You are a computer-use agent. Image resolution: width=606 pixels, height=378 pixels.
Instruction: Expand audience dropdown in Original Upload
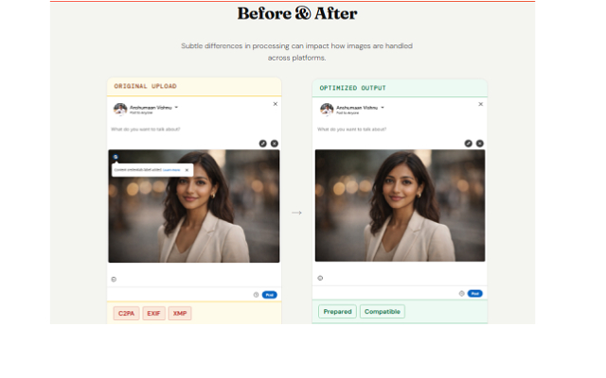coord(176,107)
